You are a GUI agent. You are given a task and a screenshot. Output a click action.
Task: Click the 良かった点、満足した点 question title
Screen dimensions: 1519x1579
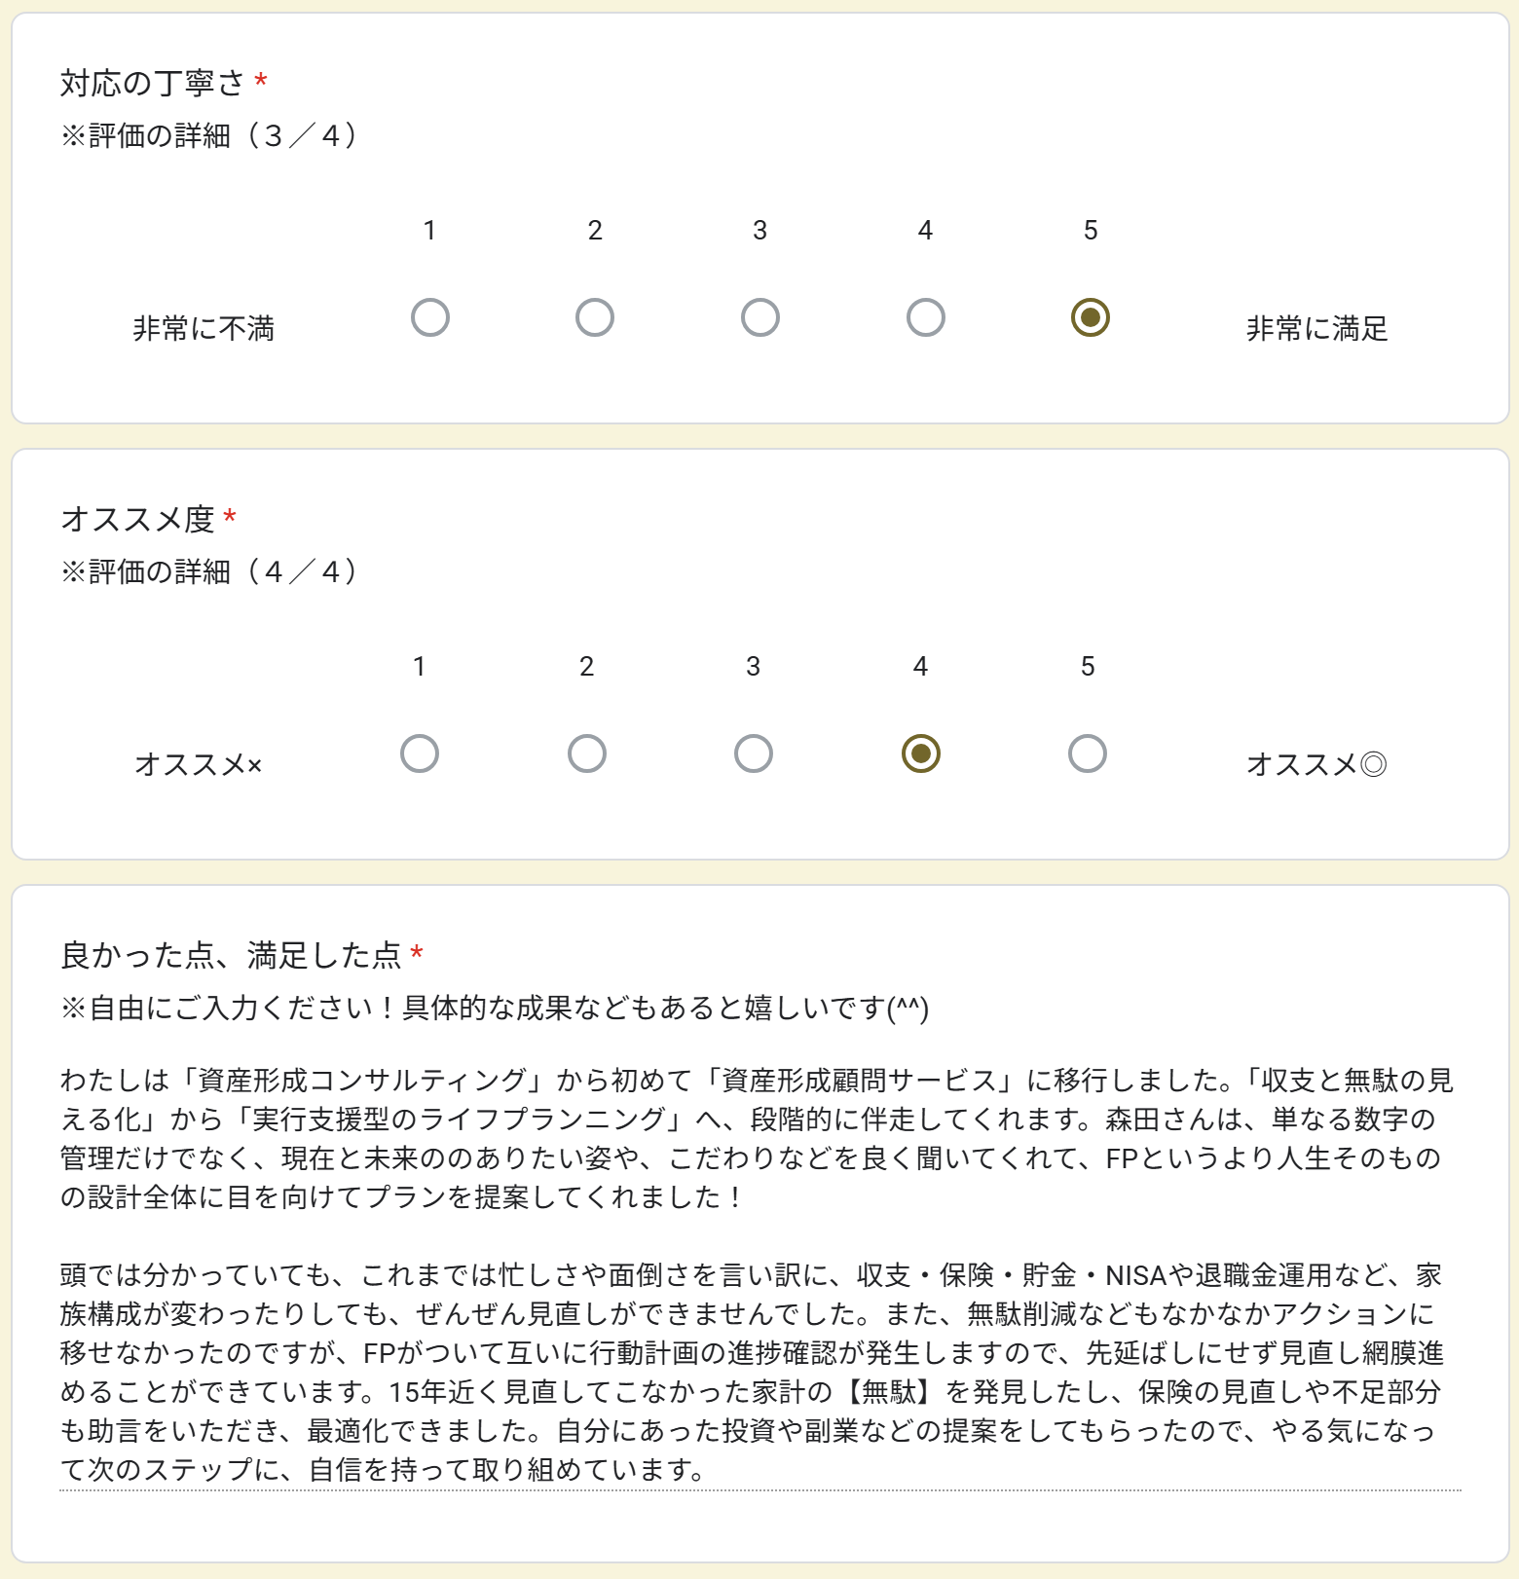tap(231, 956)
